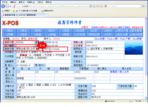Open the recent pages dropdown arrow
Screen dimensions: 148x107
[x=10, y=6]
